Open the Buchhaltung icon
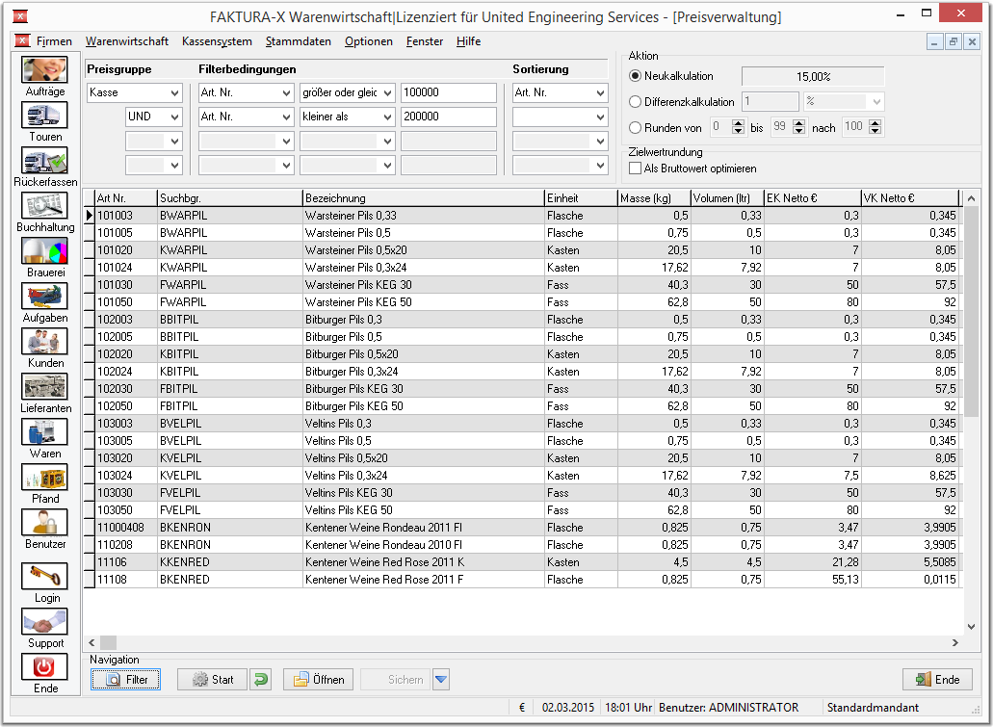993x727 pixels. (44, 205)
